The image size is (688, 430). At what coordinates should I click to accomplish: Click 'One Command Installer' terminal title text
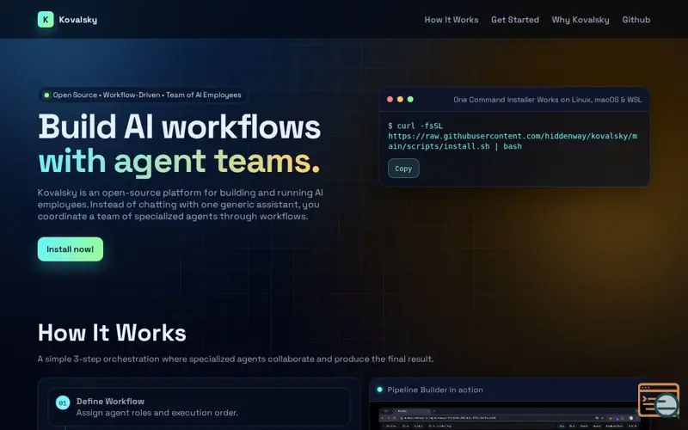pyautogui.click(x=547, y=100)
